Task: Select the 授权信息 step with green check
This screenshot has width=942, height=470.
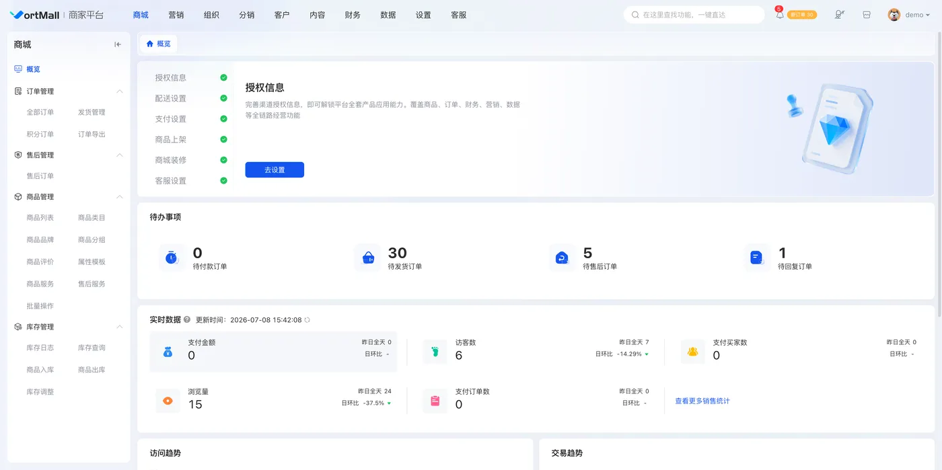Action: point(191,77)
